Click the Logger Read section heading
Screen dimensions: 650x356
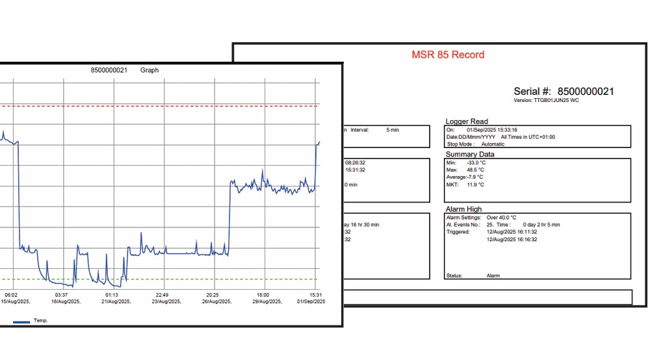(x=466, y=121)
